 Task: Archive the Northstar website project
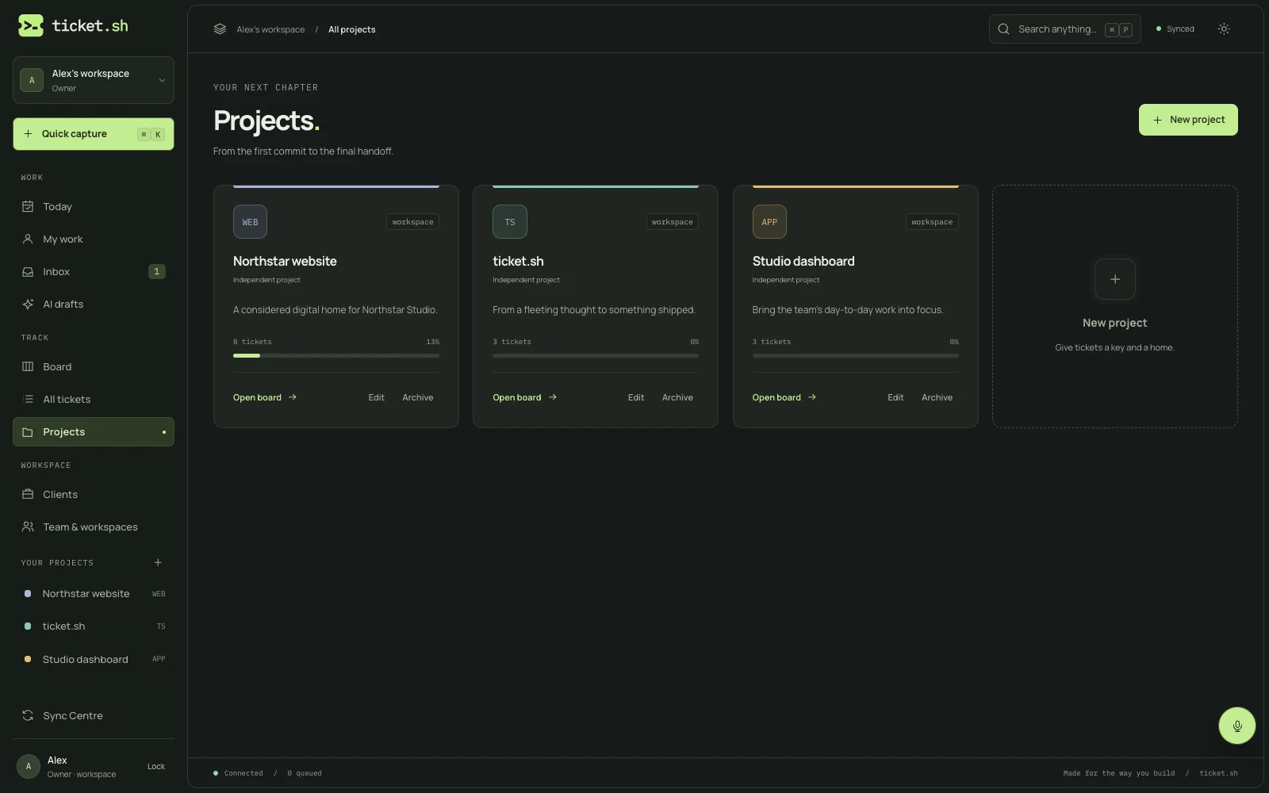pos(418,397)
